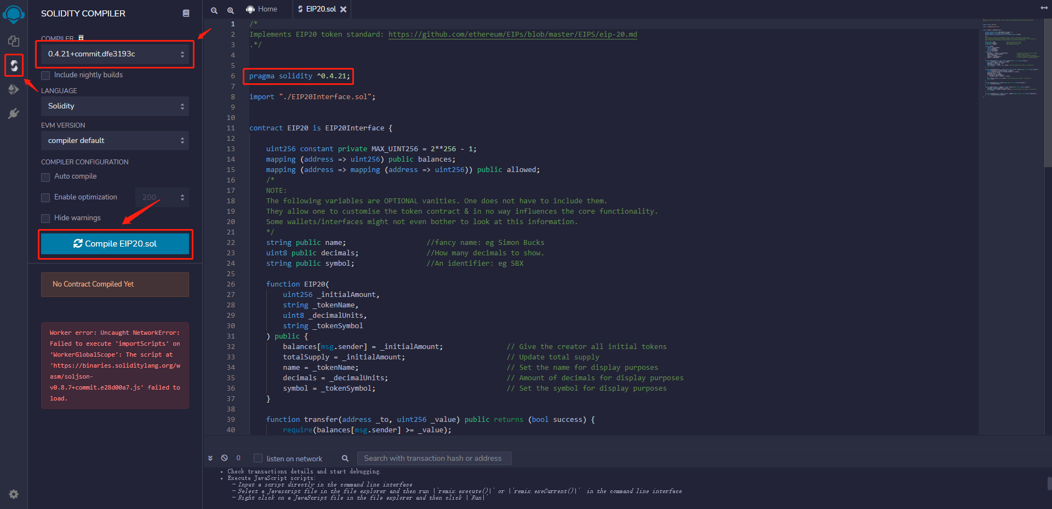The width and height of the screenshot is (1052, 509).
Task: Click the Compile EIP20.sol button
Action: point(115,244)
